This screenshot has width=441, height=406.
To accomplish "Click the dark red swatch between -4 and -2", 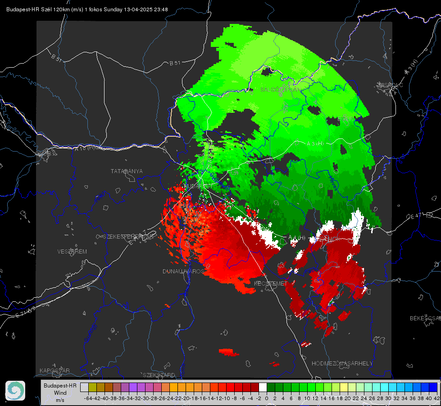I will tap(255, 387).
